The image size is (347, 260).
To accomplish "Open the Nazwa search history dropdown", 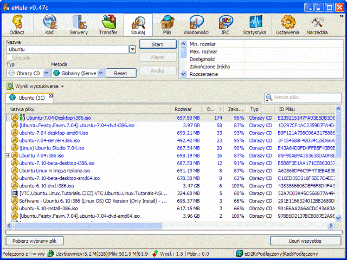I will pyautogui.click(x=132, y=49).
